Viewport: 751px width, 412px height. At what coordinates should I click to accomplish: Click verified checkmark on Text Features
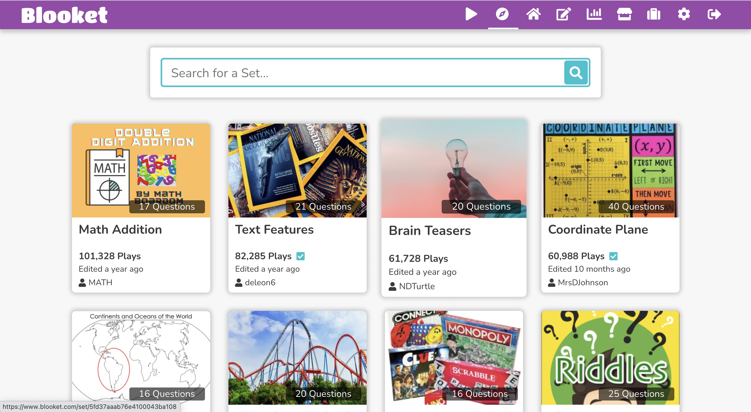pos(300,256)
